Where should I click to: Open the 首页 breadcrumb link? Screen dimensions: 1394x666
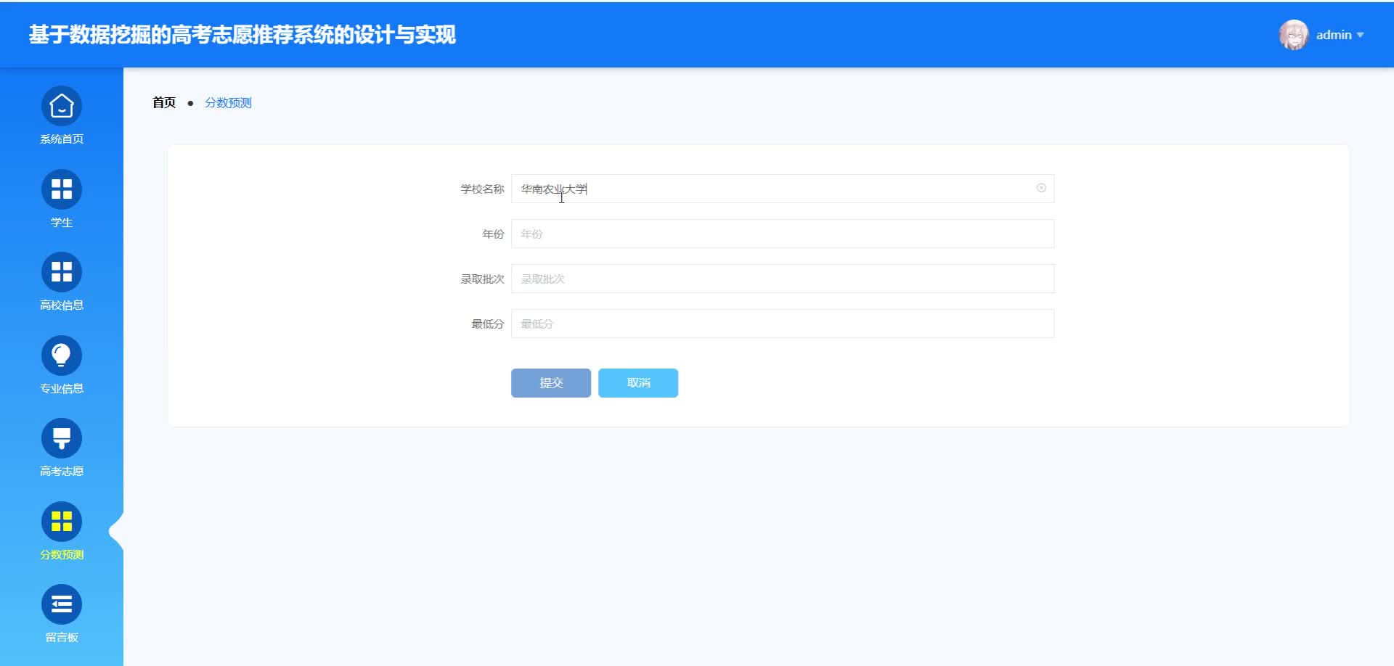click(x=163, y=102)
